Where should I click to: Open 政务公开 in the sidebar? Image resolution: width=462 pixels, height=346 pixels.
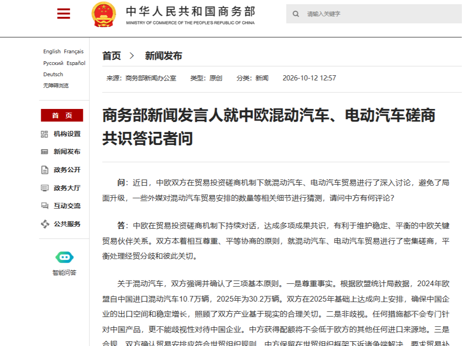coord(67,170)
